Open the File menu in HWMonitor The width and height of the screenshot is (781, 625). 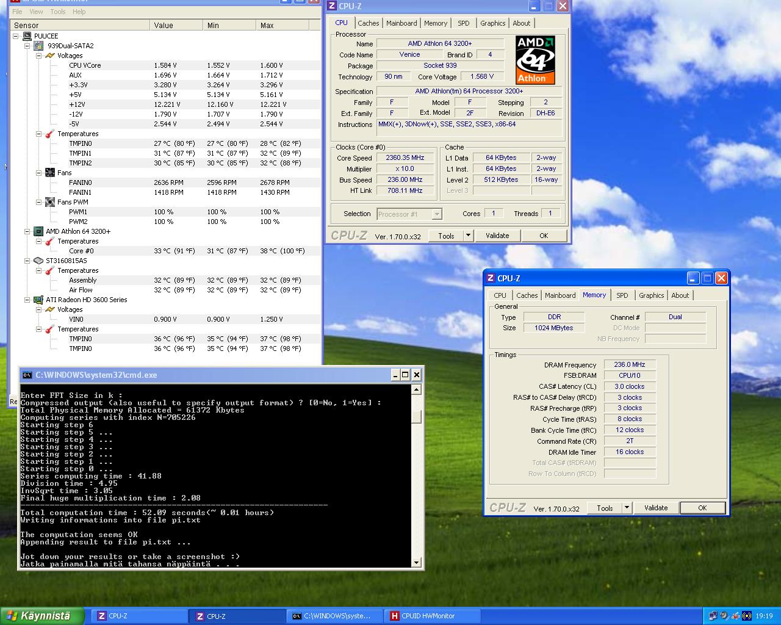point(17,12)
